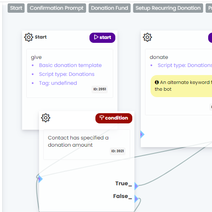
Task: Jump to Setup Recurring Donation section
Action: point(168,8)
